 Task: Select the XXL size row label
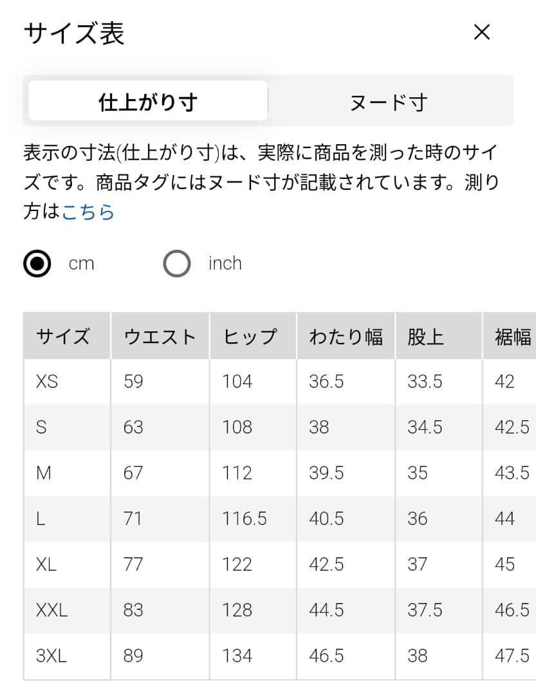coord(52,610)
